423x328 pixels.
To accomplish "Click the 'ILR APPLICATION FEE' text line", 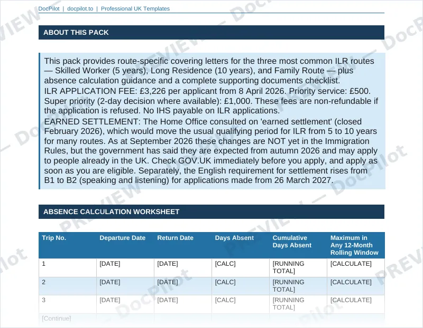I will (x=207, y=91).
